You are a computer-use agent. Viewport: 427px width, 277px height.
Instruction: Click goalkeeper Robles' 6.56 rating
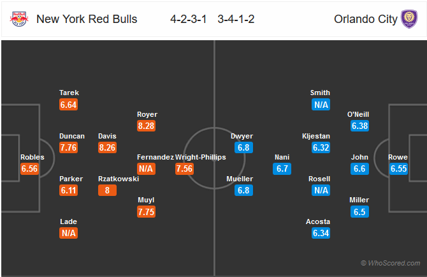(29, 168)
